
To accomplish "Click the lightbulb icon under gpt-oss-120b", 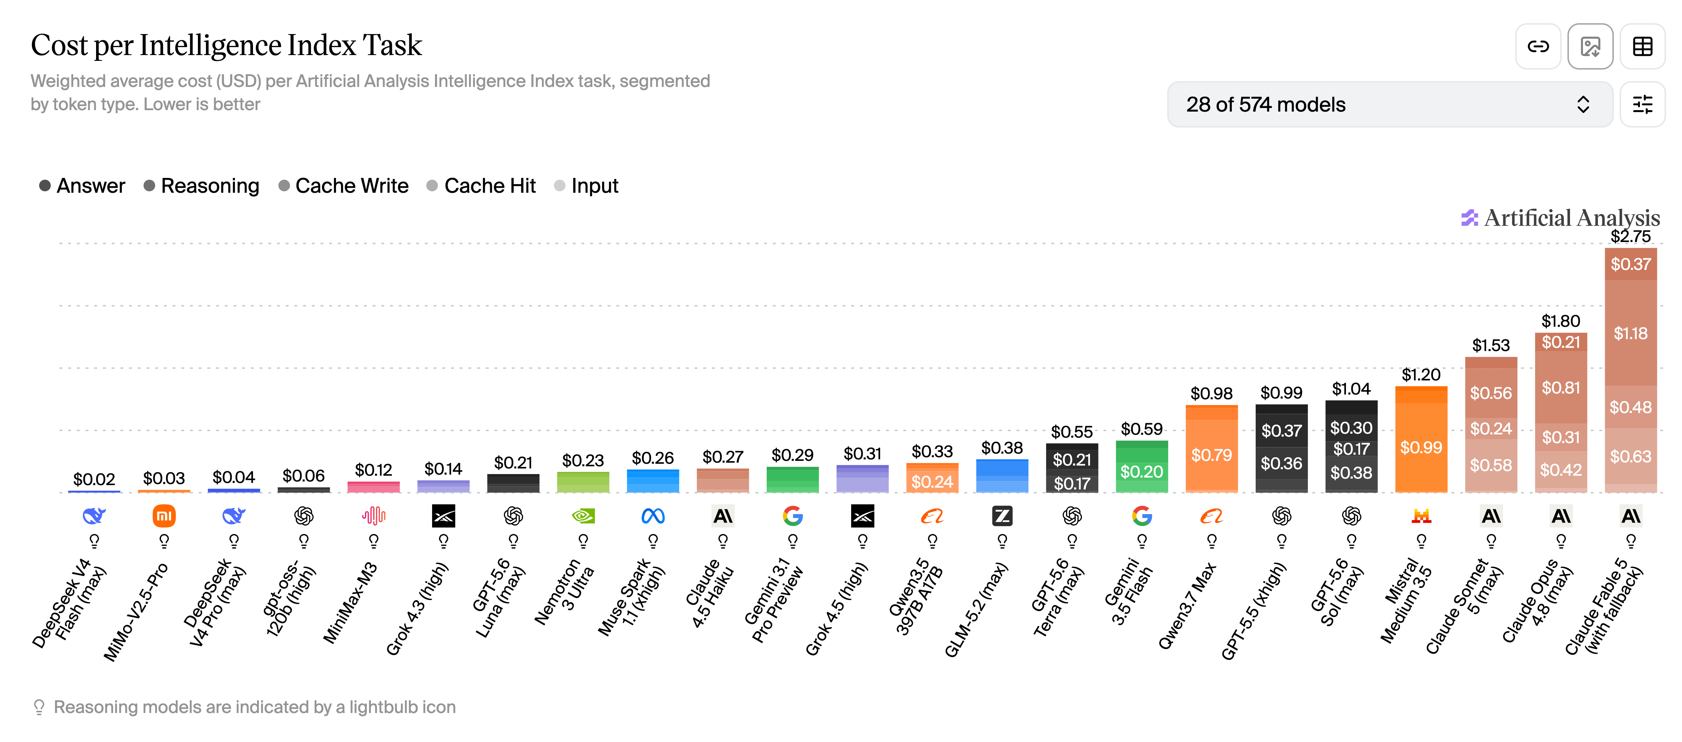I will coord(304,541).
